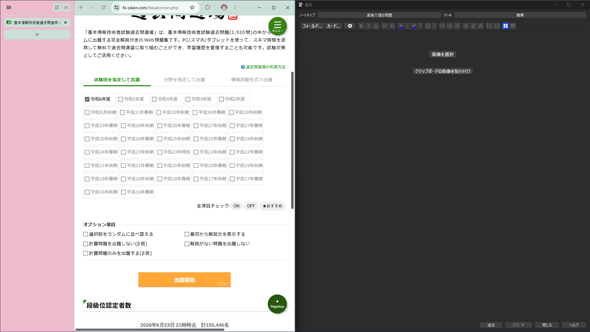Click the orange 出題開始 button
590x332 pixels.
tap(184, 280)
